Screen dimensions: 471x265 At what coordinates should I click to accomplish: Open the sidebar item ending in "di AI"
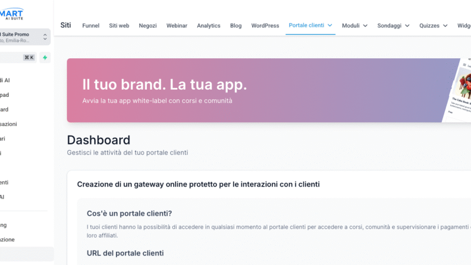[x=4, y=80]
